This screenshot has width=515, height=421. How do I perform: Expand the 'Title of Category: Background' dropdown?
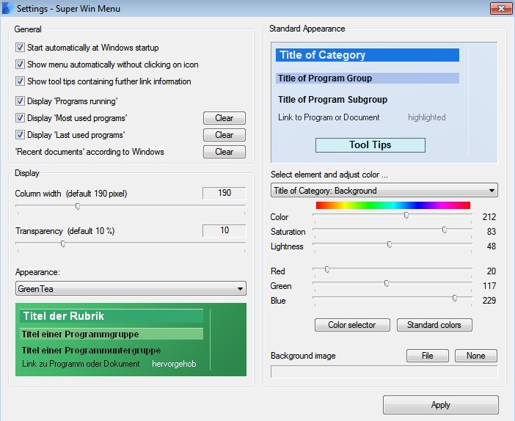click(x=384, y=191)
